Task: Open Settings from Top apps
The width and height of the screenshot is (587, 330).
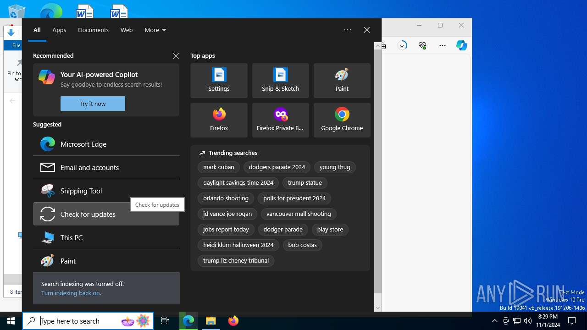Action: [219, 81]
